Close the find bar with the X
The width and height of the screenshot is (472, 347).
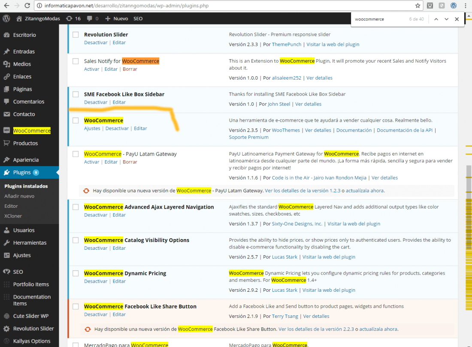tap(457, 19)
